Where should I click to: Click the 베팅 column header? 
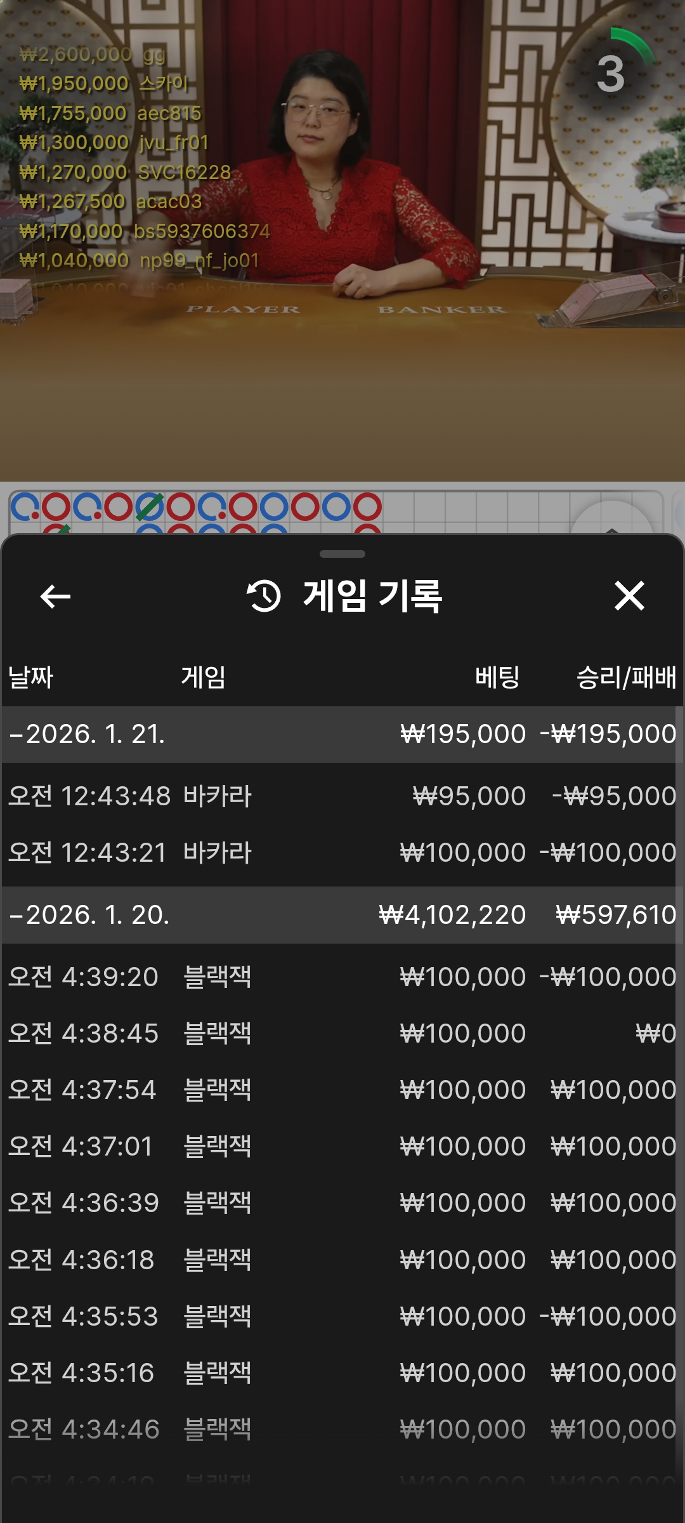pyautogui.click(x=497, y=677)
